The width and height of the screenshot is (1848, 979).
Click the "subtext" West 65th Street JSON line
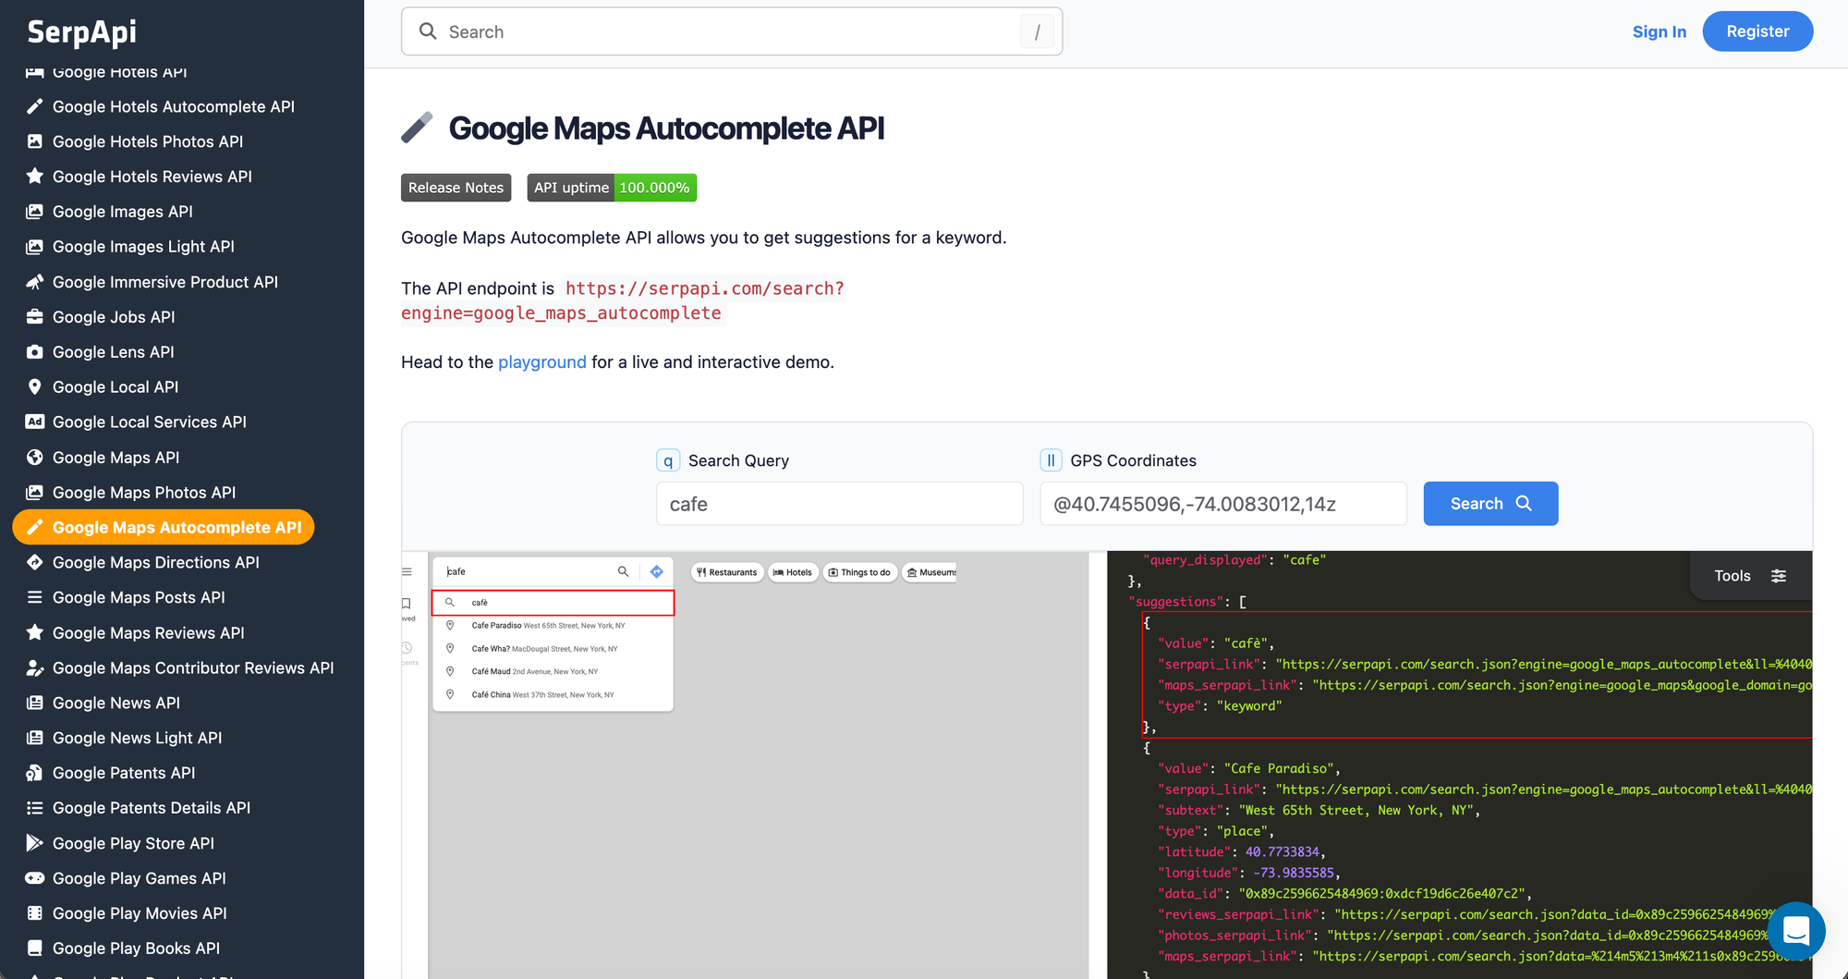pyautogui.click(x=1319, y=811)
